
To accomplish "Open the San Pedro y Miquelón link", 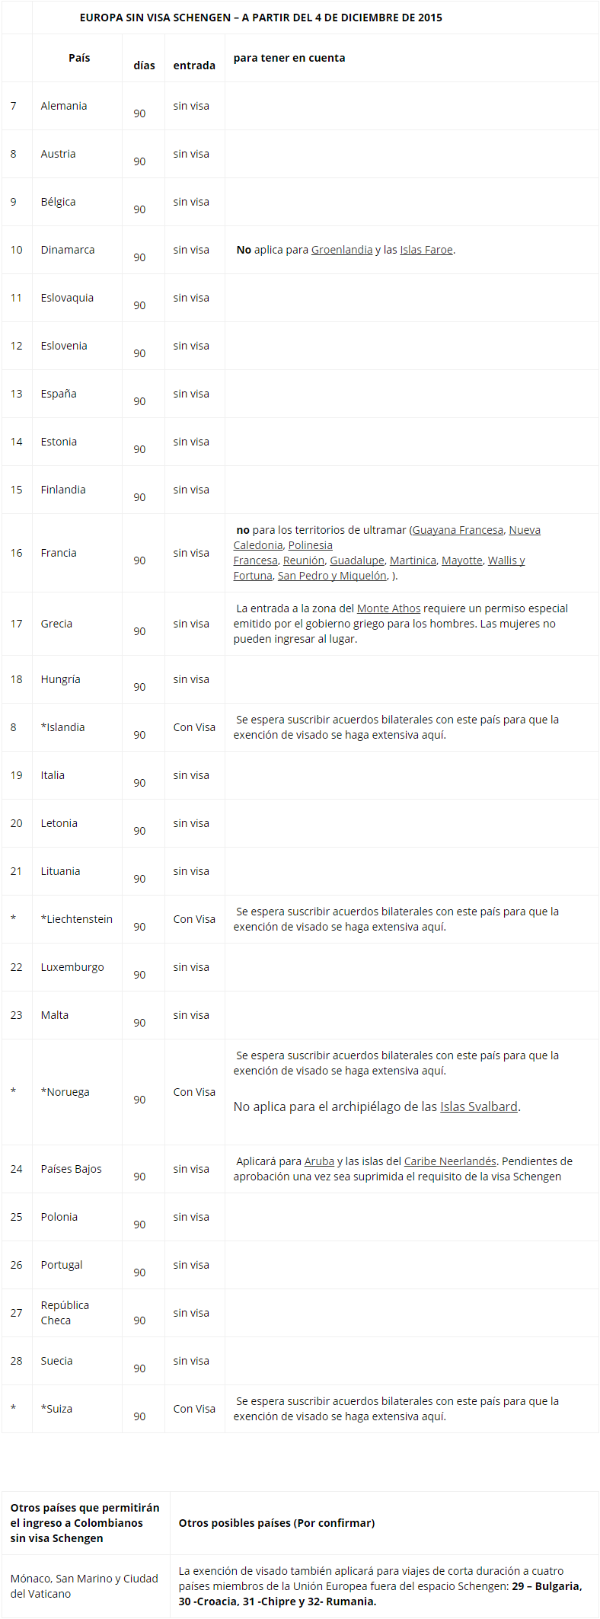I will coord(332,576).
